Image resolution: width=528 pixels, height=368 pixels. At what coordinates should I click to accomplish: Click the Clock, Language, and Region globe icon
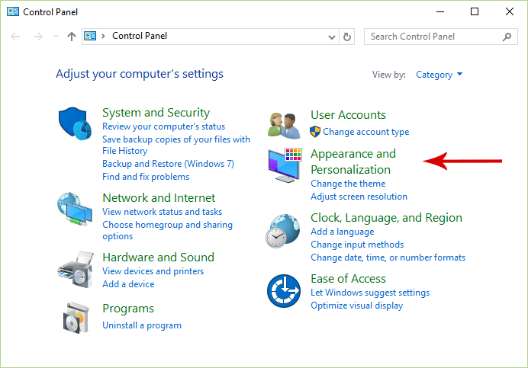(x=283, y=231)
